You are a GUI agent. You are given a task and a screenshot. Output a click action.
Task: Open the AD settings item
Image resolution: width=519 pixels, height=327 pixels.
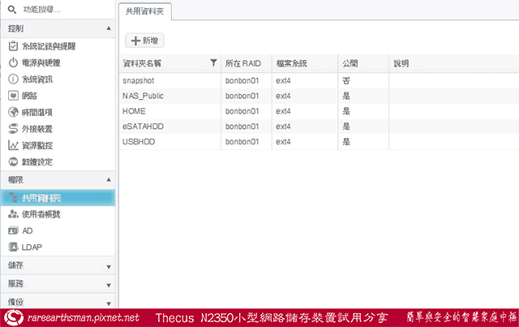click(x=27, y=230)
